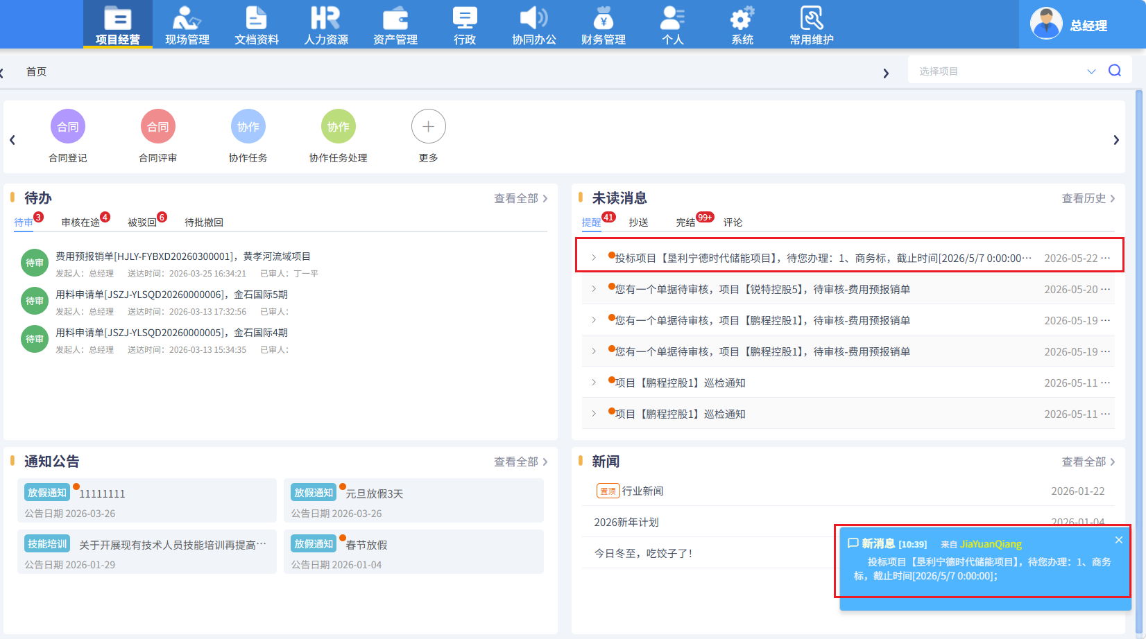Open 协作任务处理 shortcut
The image size is (1146, 639).
pos(339,137)
